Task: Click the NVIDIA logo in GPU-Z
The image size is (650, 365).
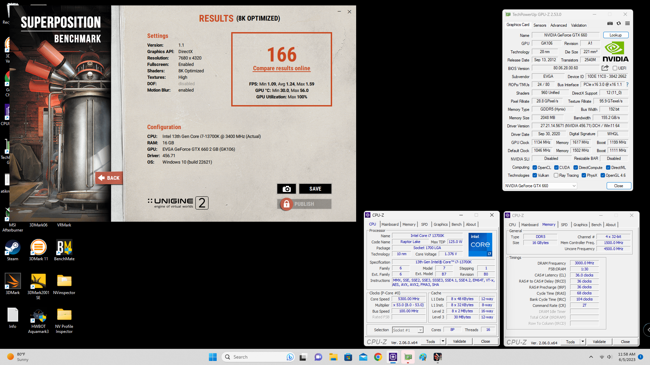Action: click(x=615, y=52)
